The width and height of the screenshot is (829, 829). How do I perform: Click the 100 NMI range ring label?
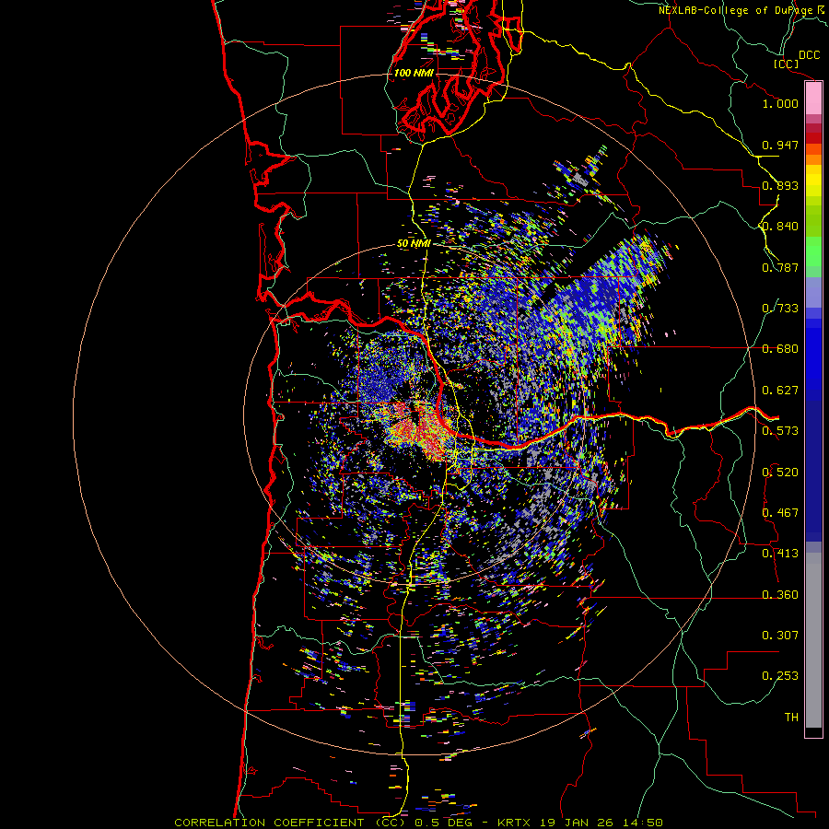[x=414, y=73]
